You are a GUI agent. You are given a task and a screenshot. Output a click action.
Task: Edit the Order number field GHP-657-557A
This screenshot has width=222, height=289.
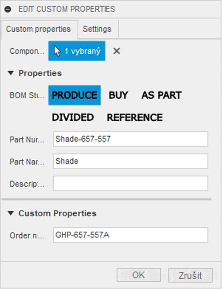point(131,235)
